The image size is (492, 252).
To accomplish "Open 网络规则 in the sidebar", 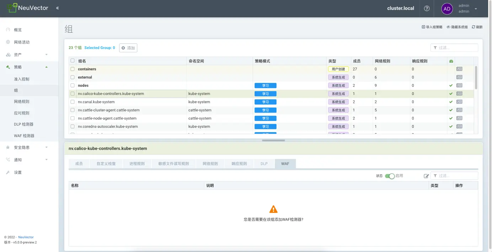I will (22, 101).
